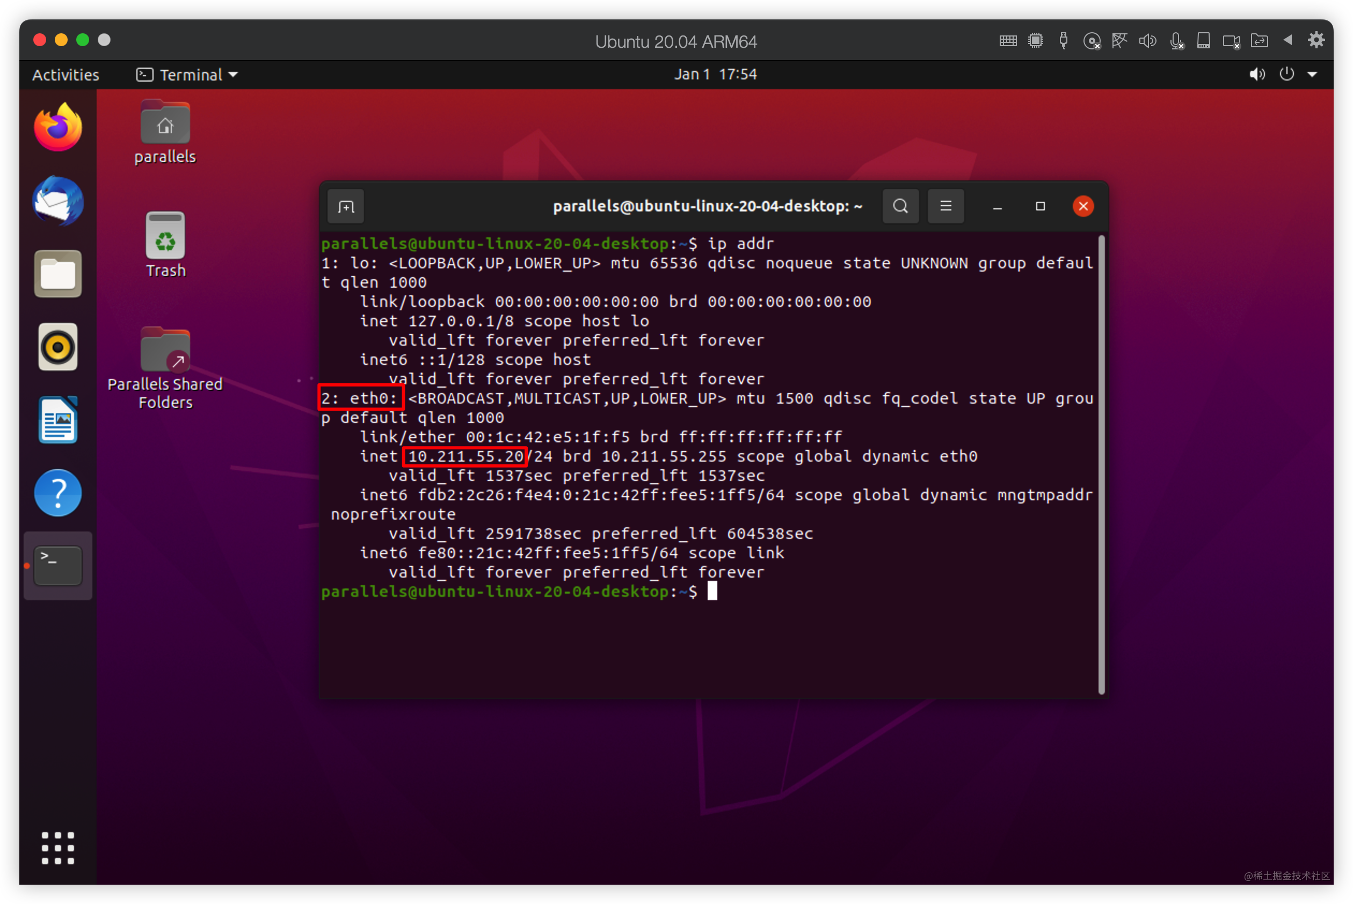Open the system status menu chevron

(1313, 74)
